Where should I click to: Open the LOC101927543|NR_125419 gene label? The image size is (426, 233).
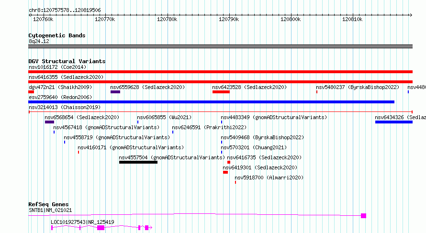pyautogui.click(x=83, y=222)
